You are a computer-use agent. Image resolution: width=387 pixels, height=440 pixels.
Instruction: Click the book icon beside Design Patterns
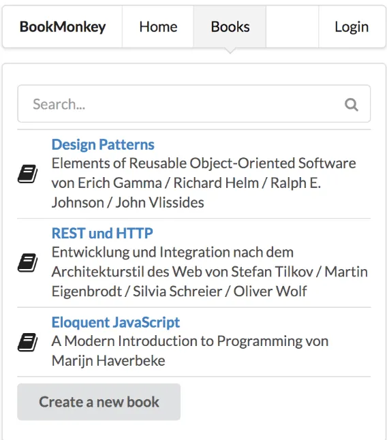tap(27, 174)
